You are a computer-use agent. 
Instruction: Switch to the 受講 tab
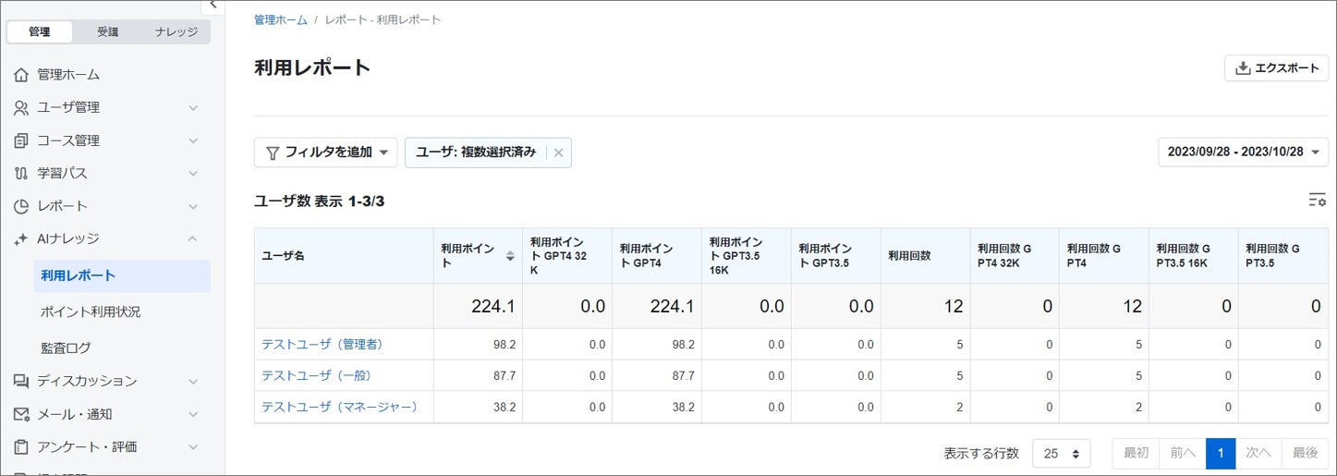(108, 31)
